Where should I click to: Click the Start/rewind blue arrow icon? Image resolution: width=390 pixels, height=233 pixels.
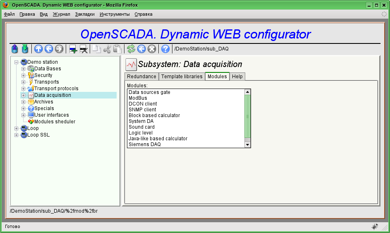pyautogui.click(x=141, y=49)
